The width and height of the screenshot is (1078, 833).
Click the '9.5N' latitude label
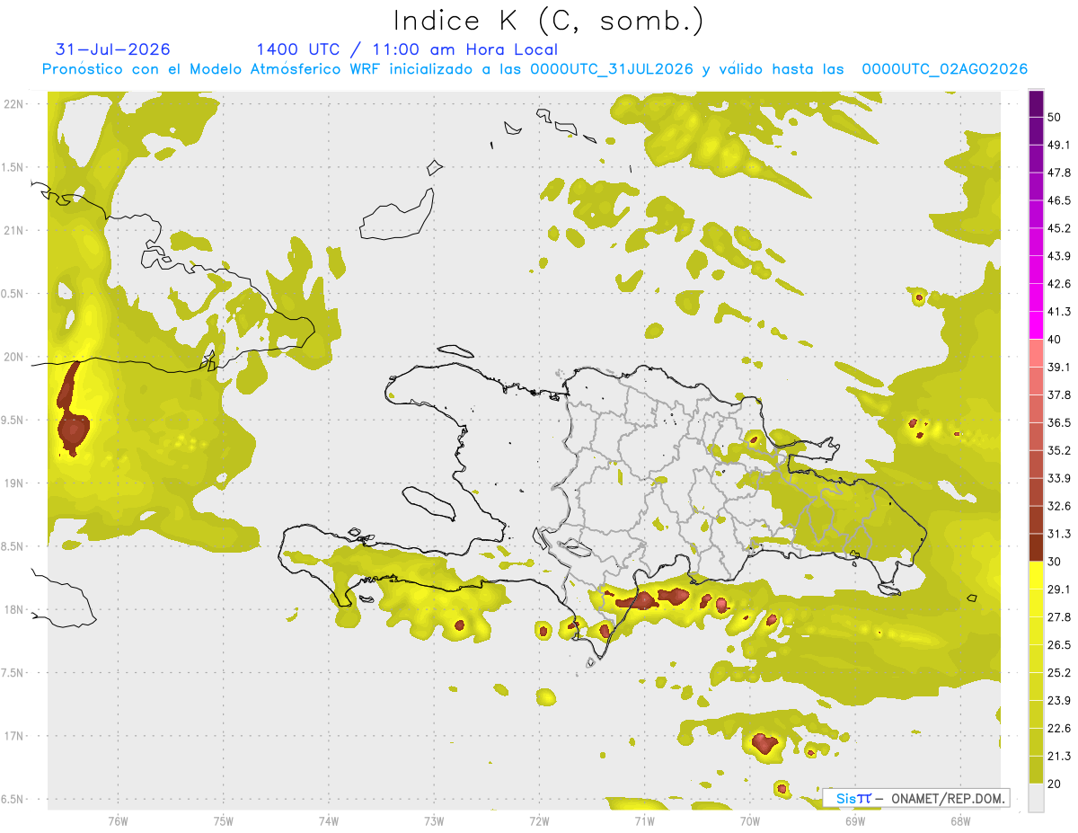[12, 421]
